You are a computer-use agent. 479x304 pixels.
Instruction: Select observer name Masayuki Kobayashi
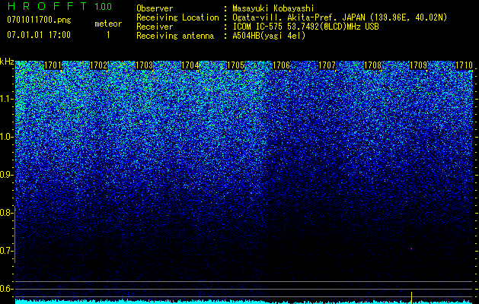coord(273,8)
